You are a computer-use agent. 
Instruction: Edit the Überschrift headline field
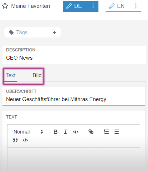73,96
